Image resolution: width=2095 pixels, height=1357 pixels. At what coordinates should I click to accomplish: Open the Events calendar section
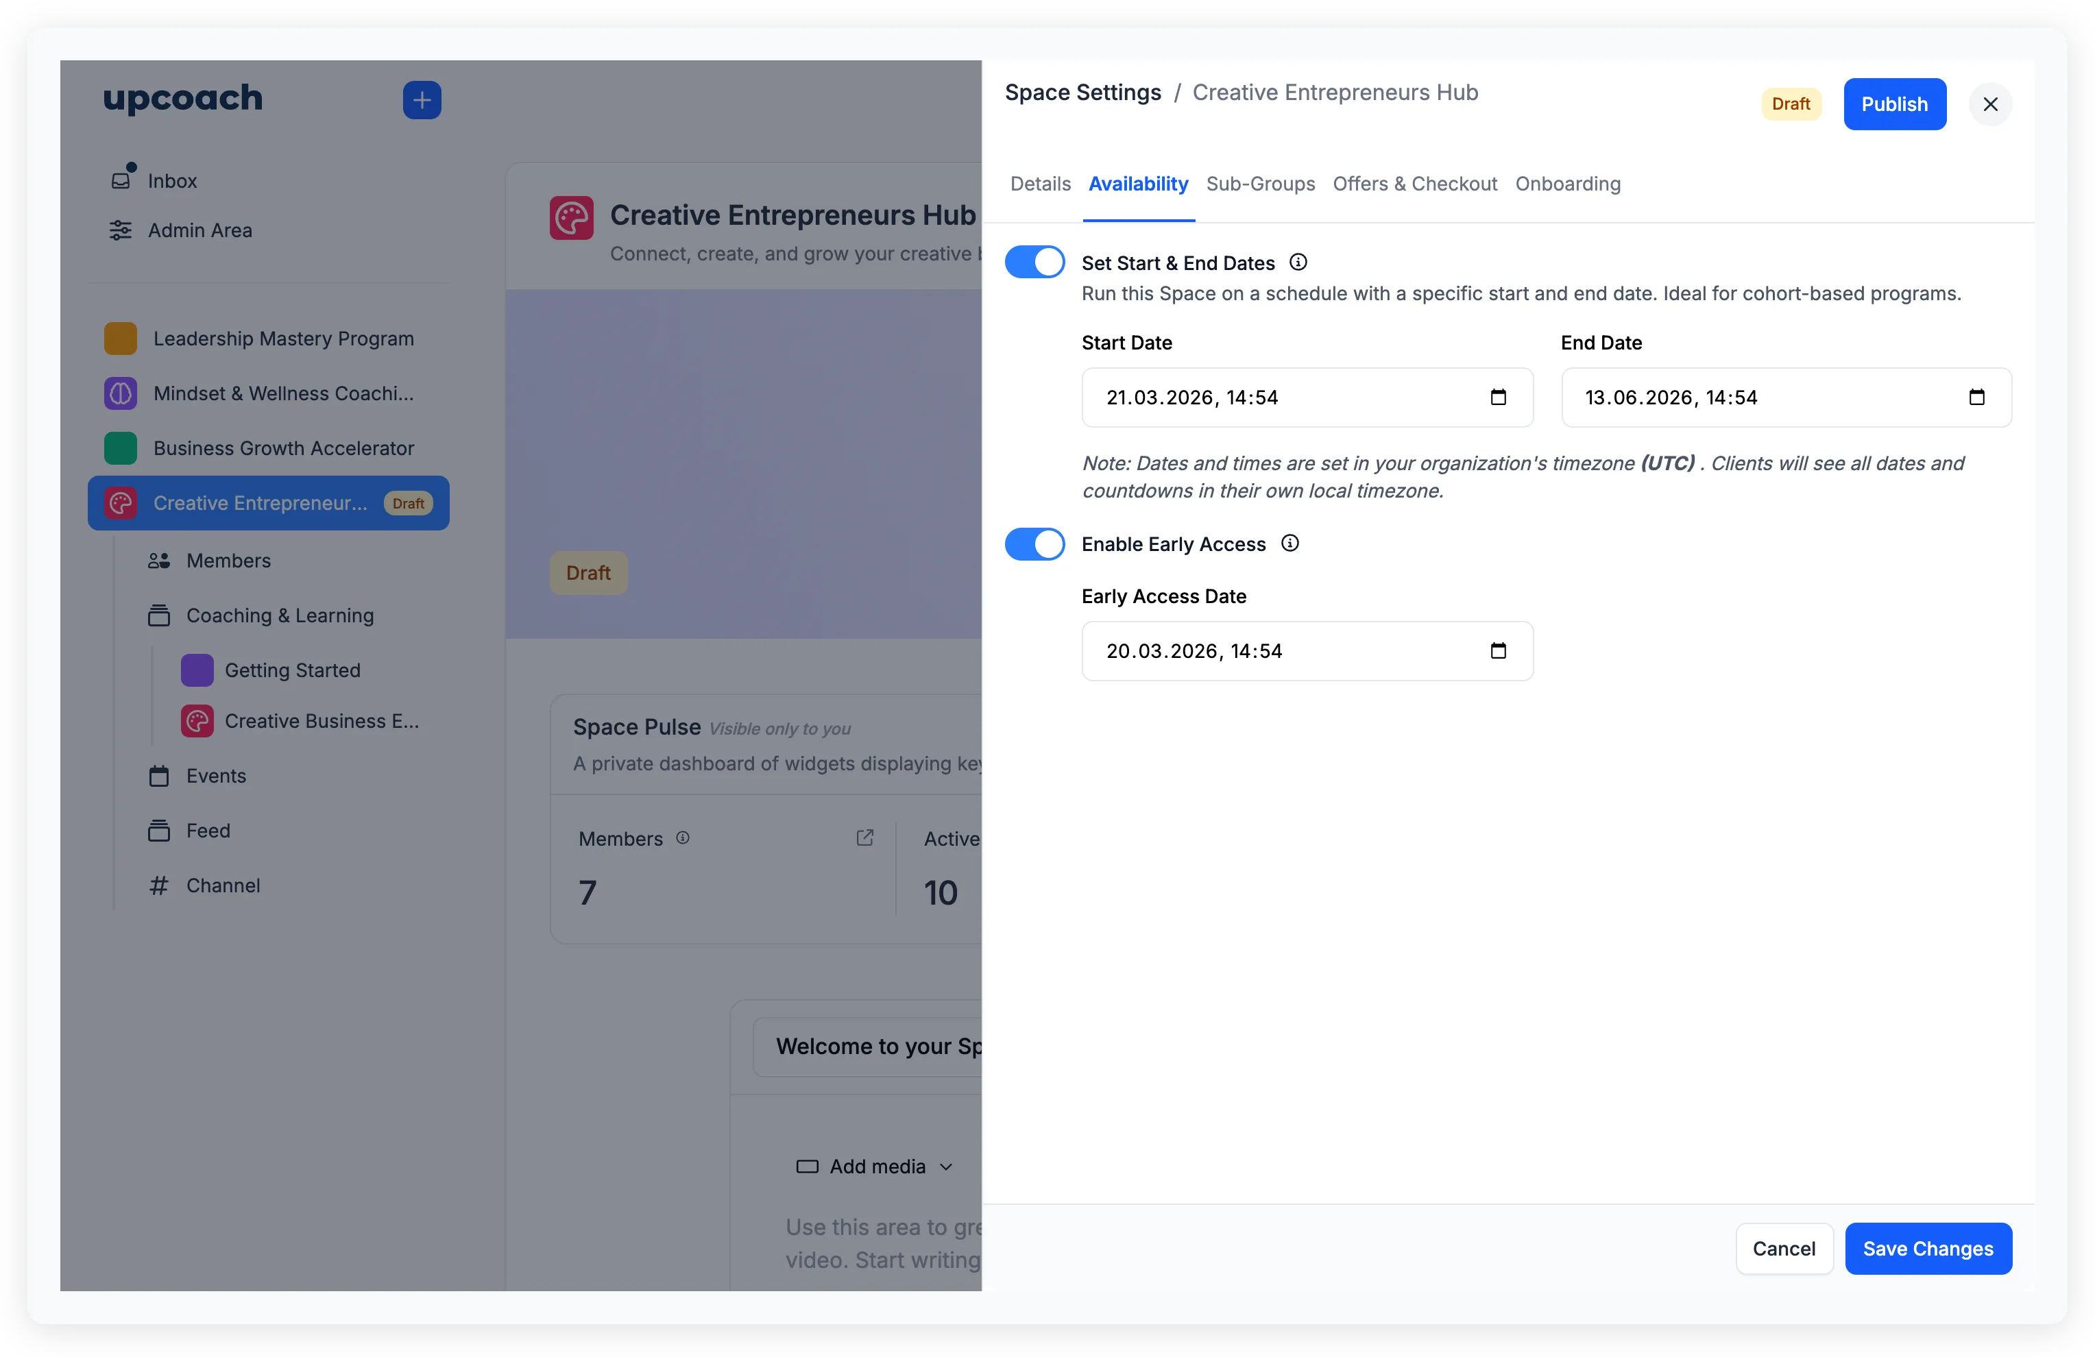pos(215,777)
